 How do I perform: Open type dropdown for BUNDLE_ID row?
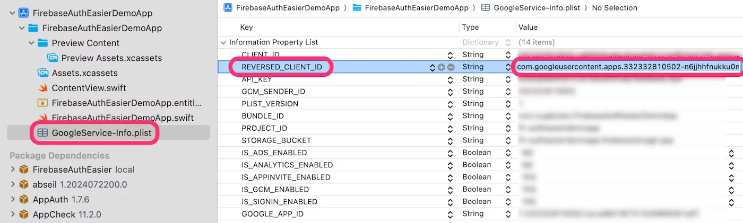(x=507, y=116)
